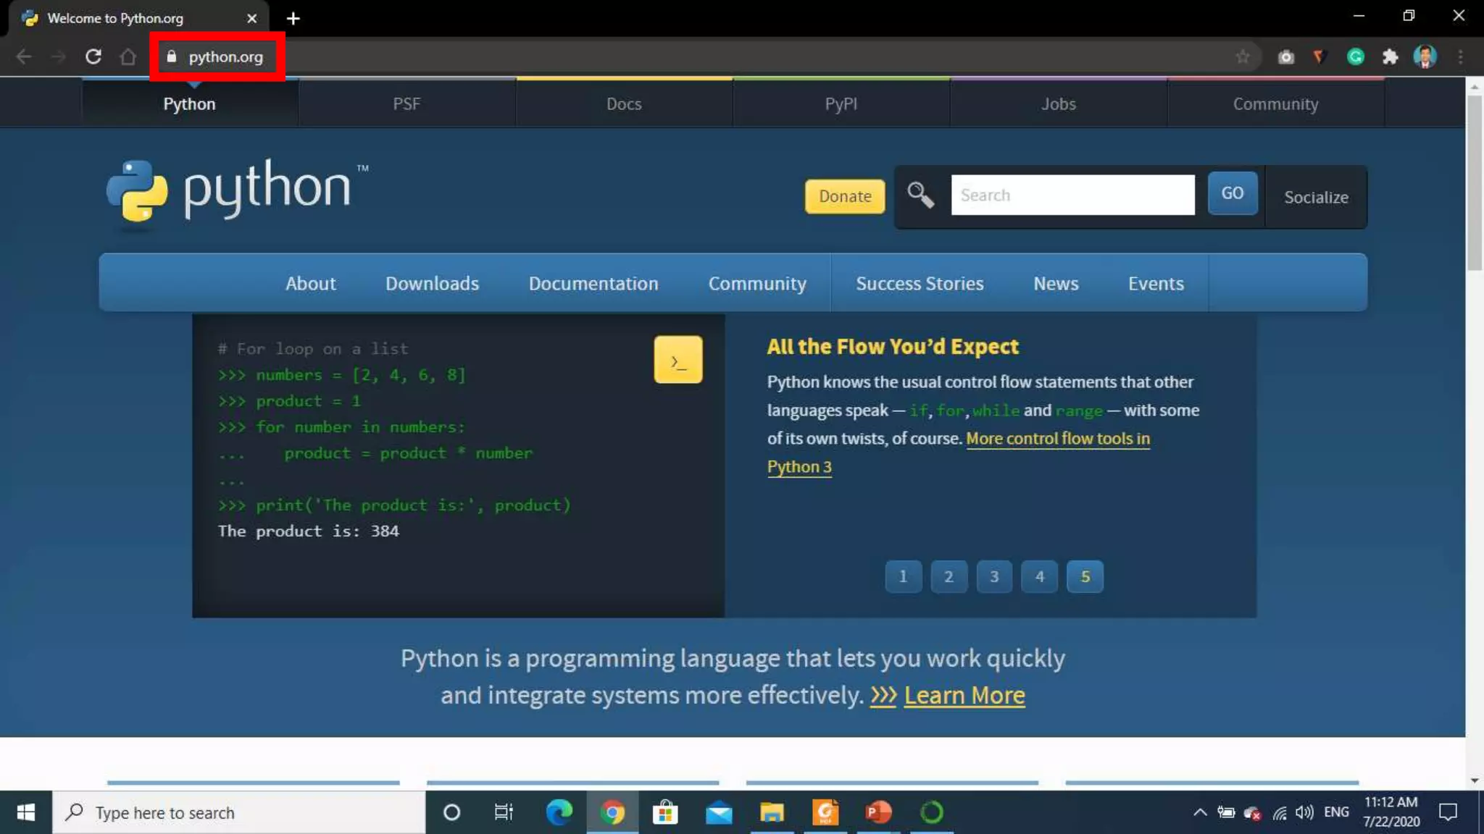Open the Downloads menu item

(x=432, y=283)
